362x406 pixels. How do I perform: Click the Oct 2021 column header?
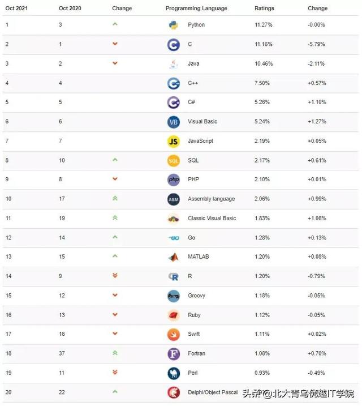(x=16, y=8)
